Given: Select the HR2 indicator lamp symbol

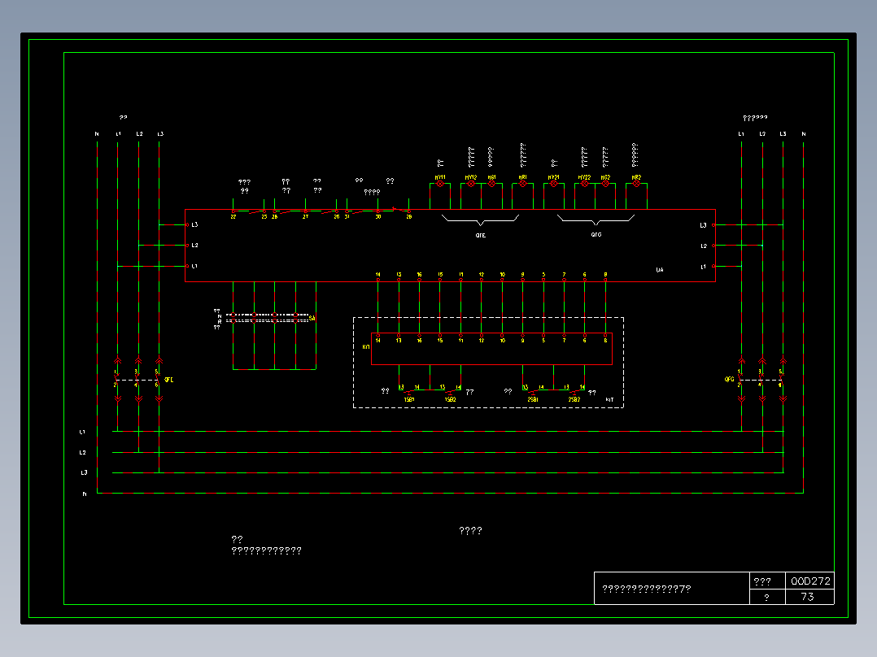Looking at the screenshot, I should (x=636, y=184).
